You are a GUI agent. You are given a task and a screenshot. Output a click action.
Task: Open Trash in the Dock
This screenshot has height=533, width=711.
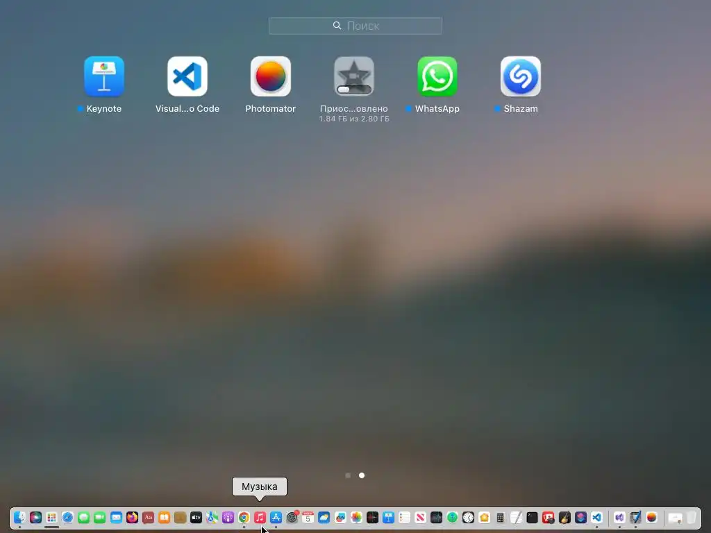click(x=691, y=517)
